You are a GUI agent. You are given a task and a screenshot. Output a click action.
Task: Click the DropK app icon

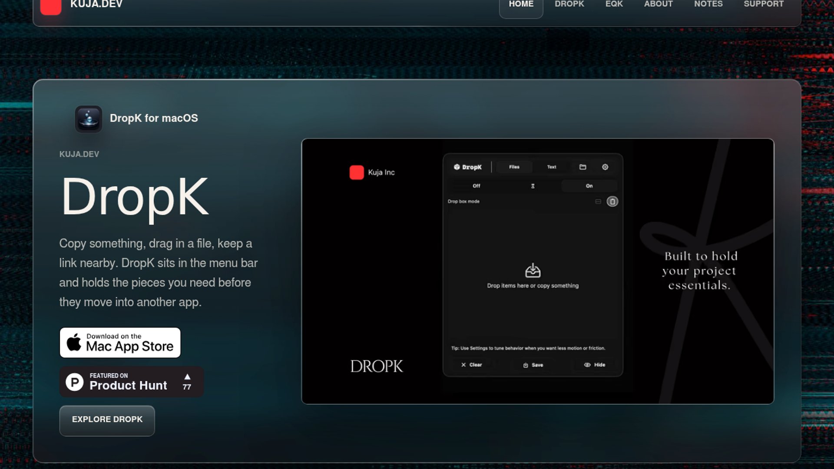tap(89, 119)
